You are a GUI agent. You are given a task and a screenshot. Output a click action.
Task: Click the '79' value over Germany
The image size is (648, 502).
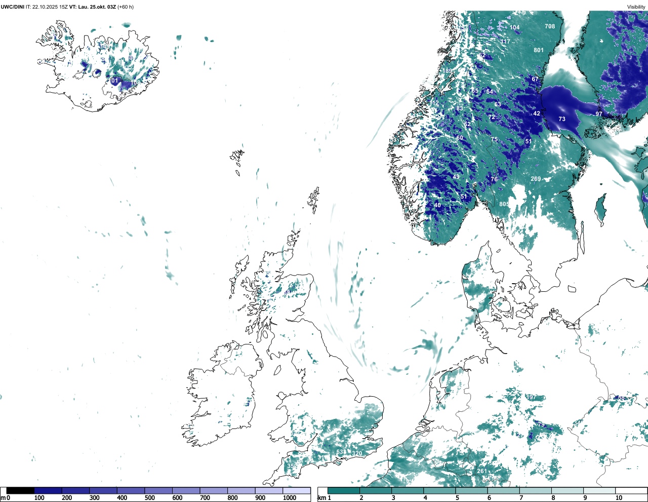click(x=541, y=424)
